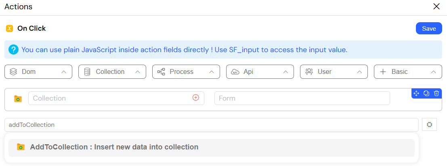Focus the Form input field
This screenshot has height=166, width=447.
[302, 98]
